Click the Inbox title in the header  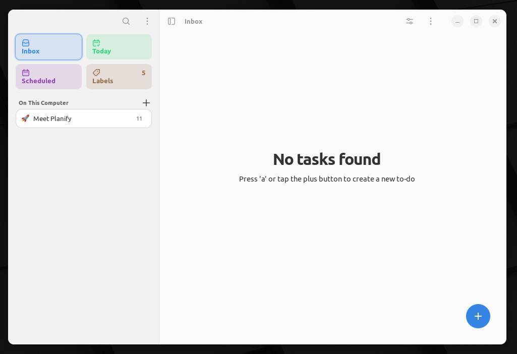[x=194, y=21]
